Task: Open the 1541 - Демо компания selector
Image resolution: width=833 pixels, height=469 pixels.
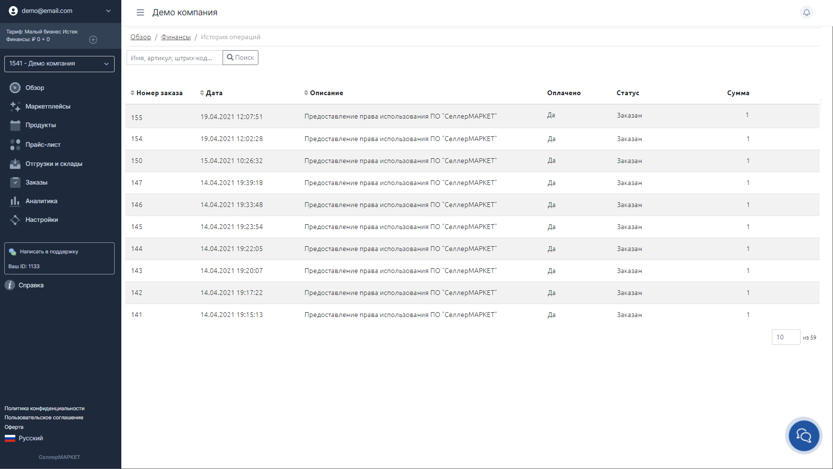Action: (x=59, y=64)
